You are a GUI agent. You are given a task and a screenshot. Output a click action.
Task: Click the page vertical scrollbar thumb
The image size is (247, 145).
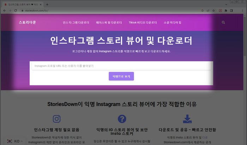tap(245, 36)
